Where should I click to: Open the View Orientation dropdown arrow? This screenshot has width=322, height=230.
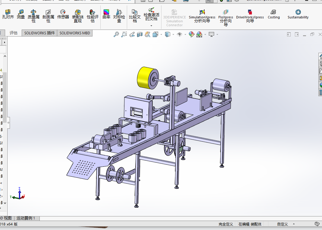161,35
